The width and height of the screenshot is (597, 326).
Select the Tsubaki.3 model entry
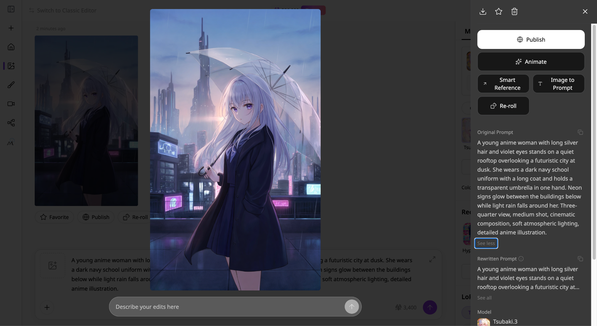pos(497,322)
